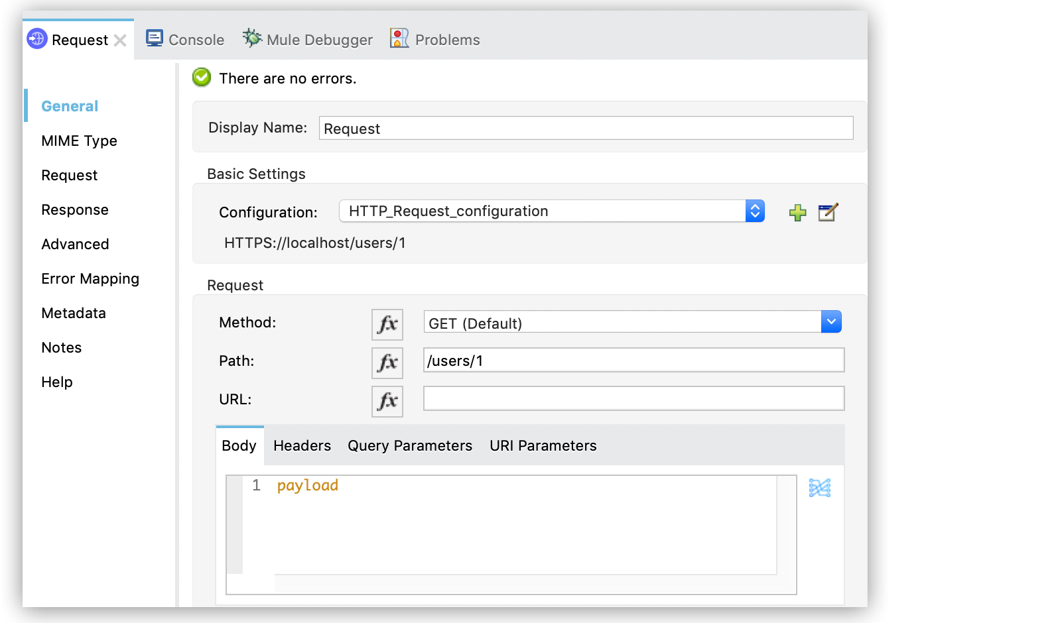
Task: Toggle fx expression mode for Method
Action: tap(387, 324)
